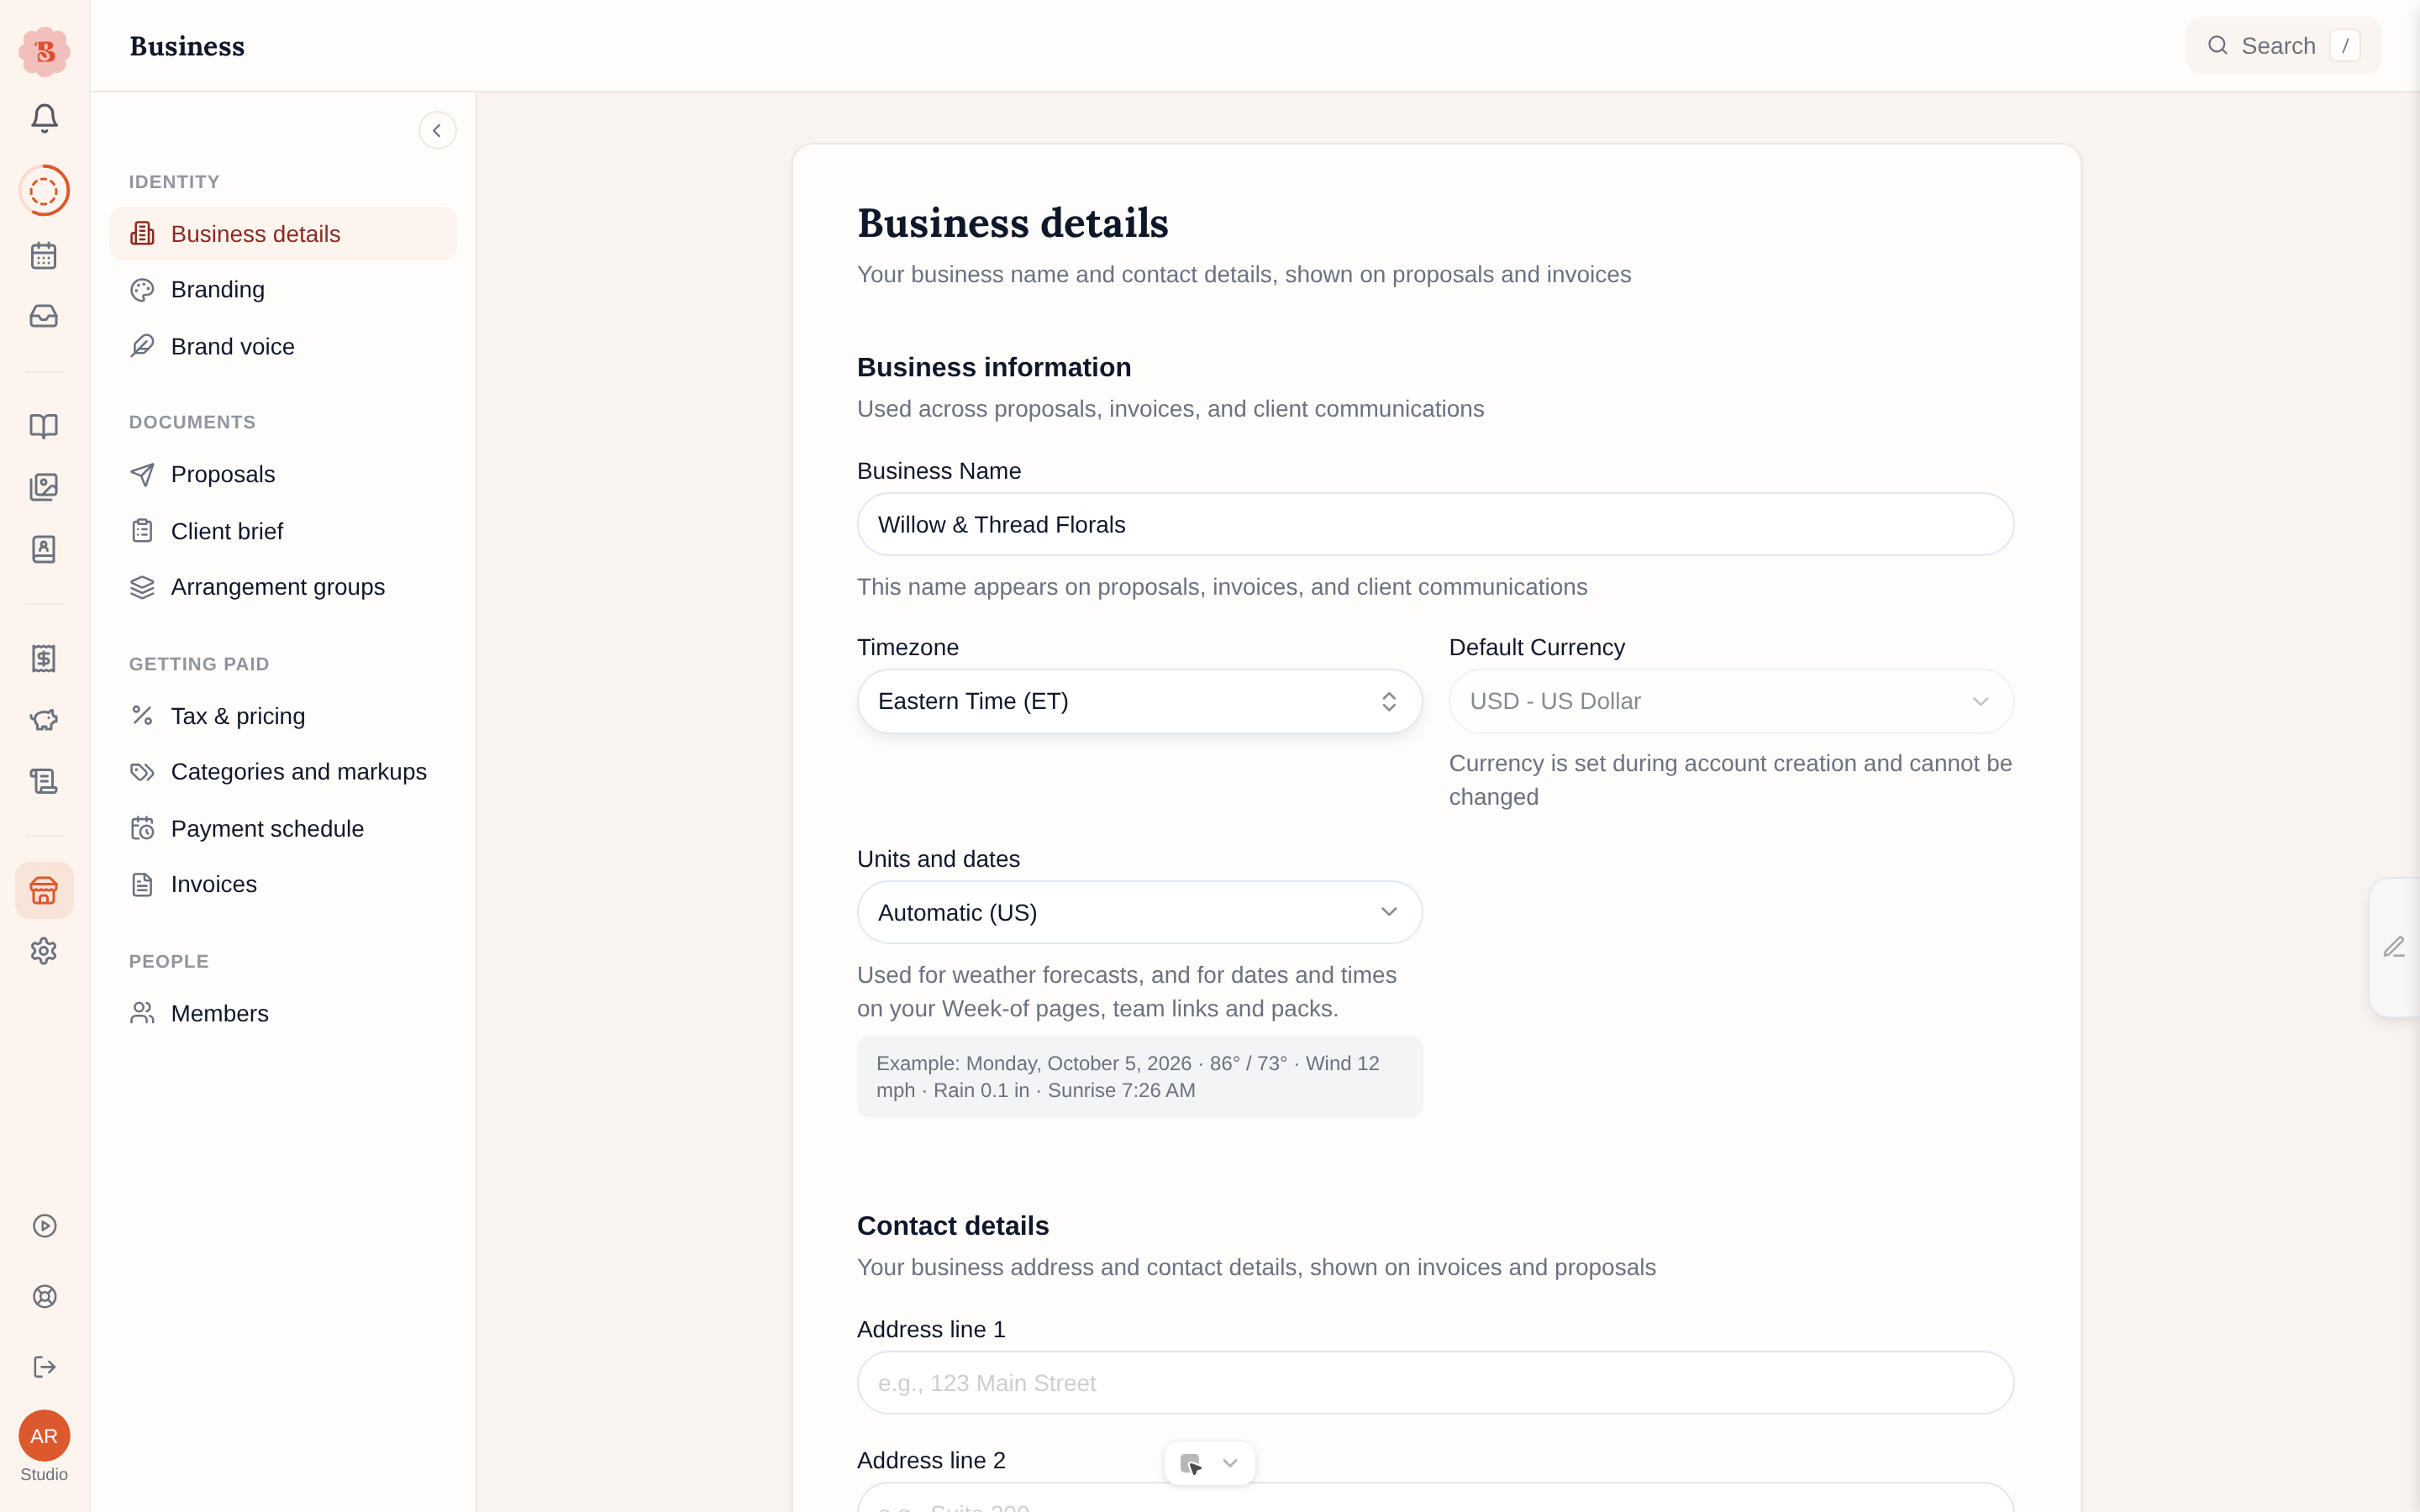Click the edit pencil side tab
Viewport: 2420px width, 1512px height.
tap(2394, 947)
